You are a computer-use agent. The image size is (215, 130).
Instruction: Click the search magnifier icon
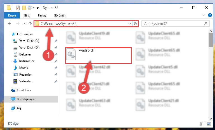coord(205,24)
